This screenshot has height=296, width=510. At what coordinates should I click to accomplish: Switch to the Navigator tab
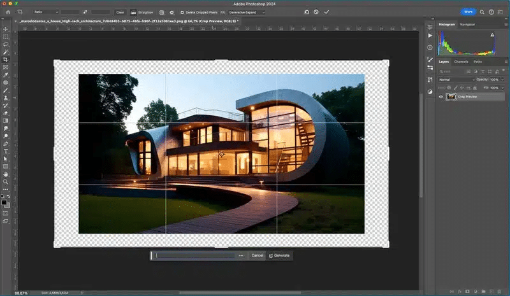[467, 24]
